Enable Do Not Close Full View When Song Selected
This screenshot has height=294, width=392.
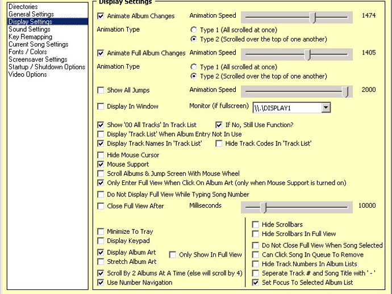coord(255,246)
